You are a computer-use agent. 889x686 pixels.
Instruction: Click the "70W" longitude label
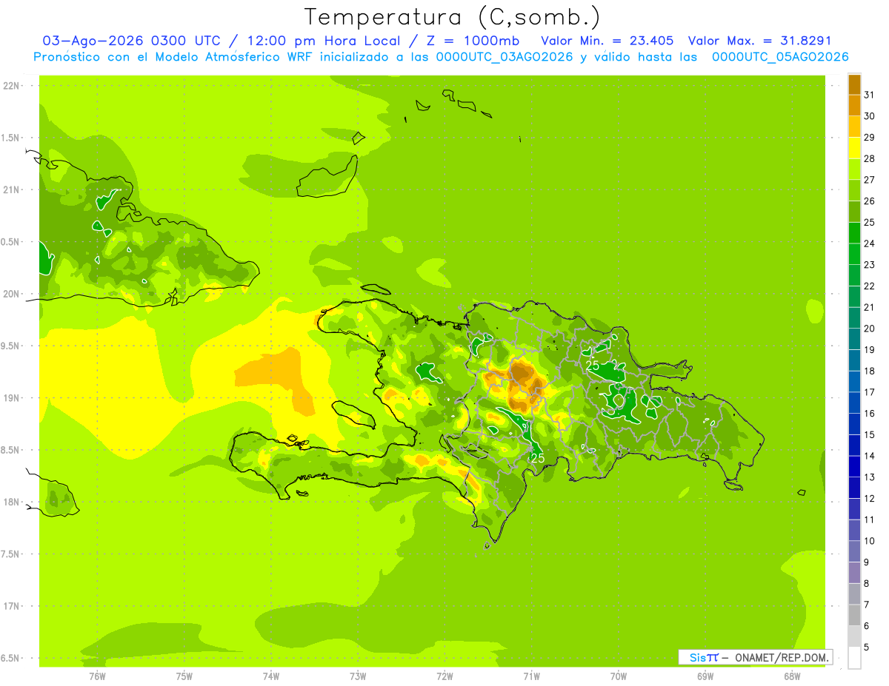pos(619,676)
